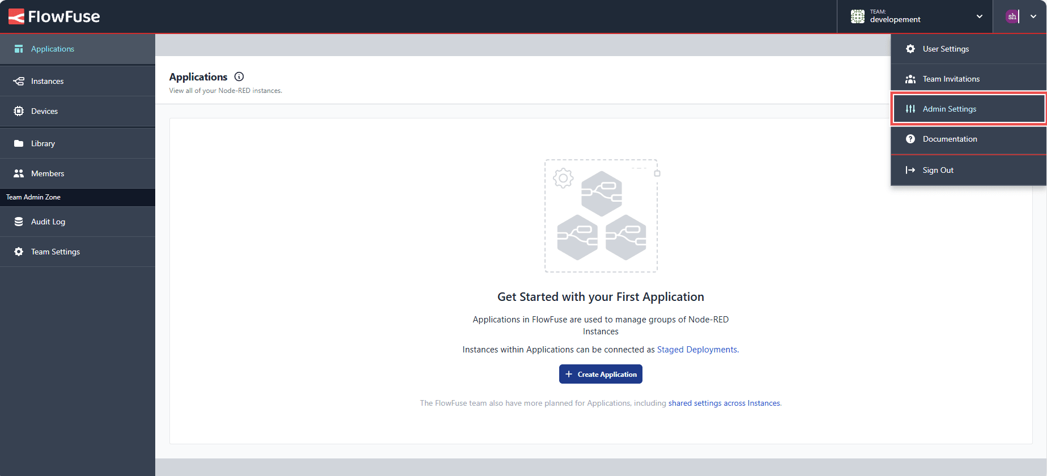Screen dimensions: 1047x476
Task: Open the shared settings across Instances link
Action: click(724, 403)
